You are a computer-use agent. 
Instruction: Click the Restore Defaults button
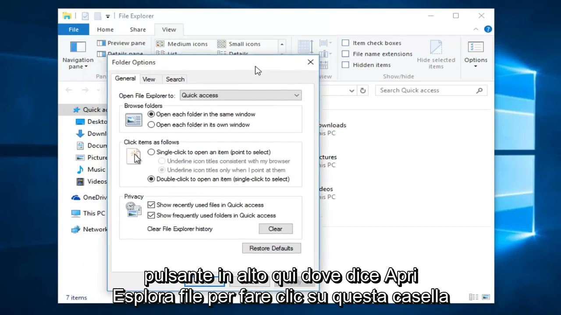coord(271,248)
